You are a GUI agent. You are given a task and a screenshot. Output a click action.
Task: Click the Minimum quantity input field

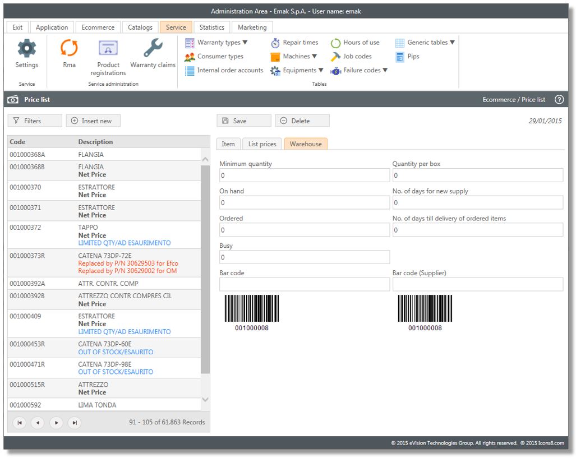304,175
